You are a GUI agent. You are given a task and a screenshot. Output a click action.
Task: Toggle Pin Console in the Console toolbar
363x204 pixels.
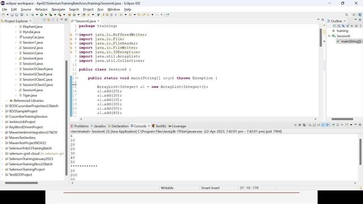click(x=334, y=125)
